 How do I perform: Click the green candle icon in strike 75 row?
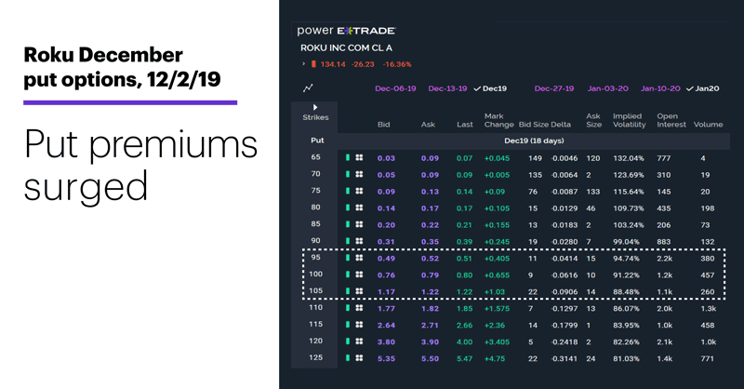tap(348, 191)
